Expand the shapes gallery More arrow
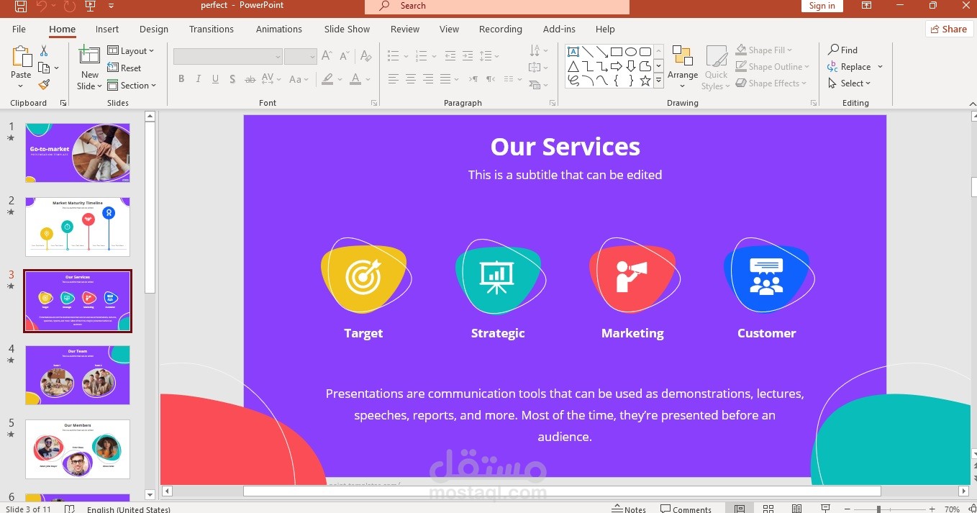This screenshot has height=513, width=977. (x=658, y=81)
